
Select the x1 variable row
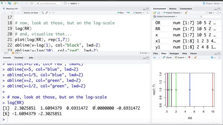pyautogui.click(x=187, y=41)
